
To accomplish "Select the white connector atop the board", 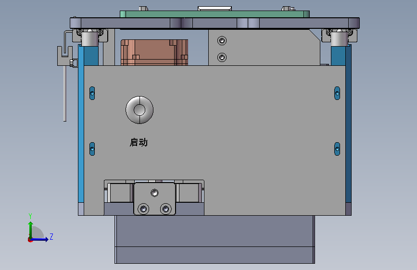I will 215,9.
